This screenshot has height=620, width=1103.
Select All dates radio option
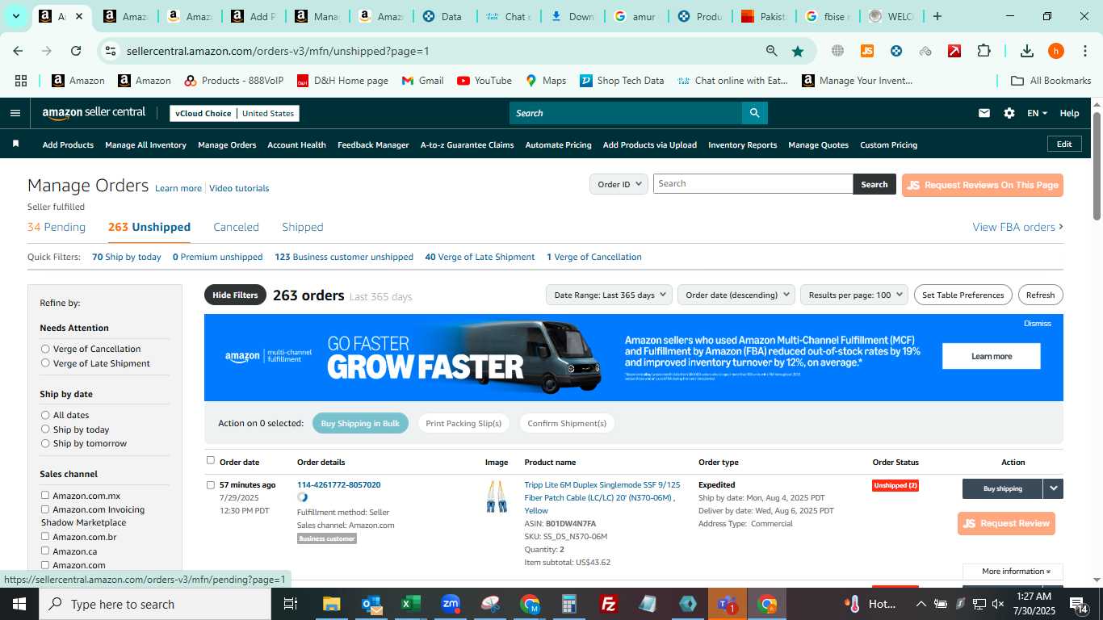click(45, 415)
